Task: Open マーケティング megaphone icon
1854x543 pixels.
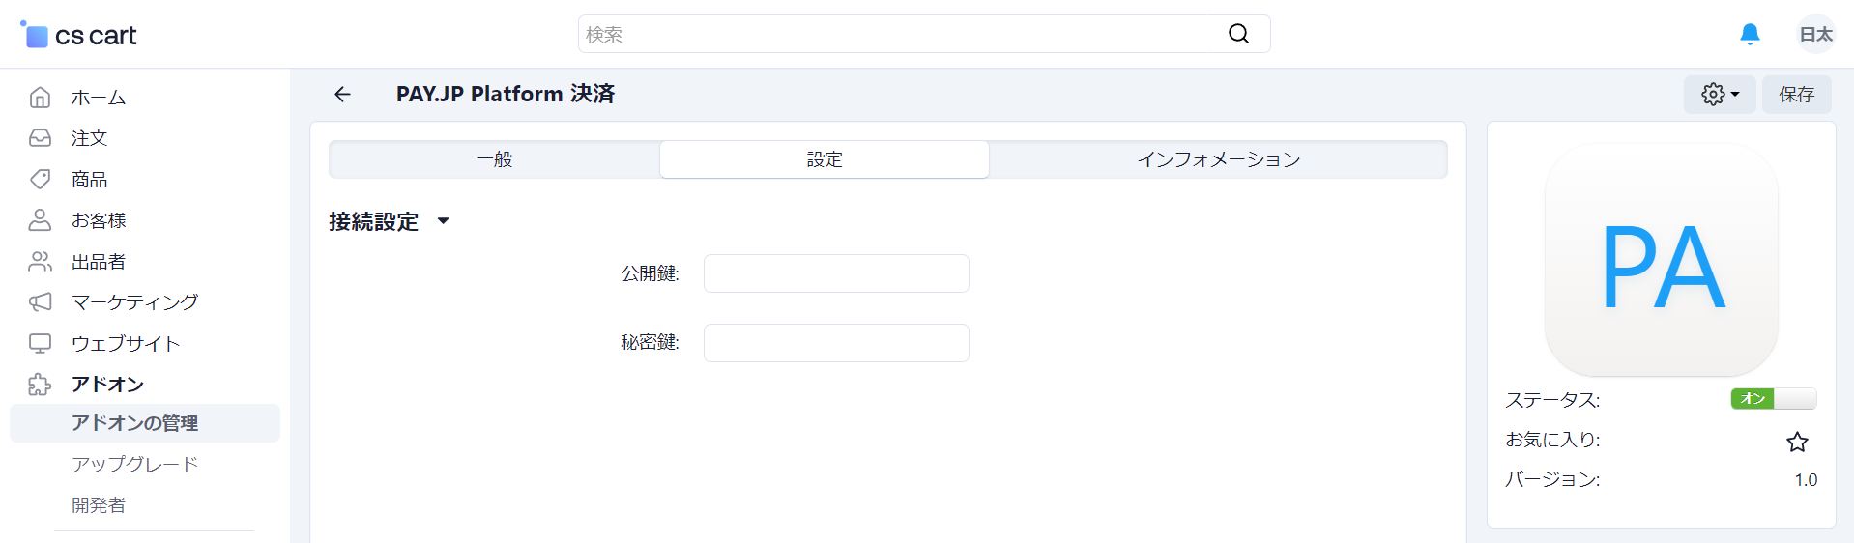Action: pyautogui.click(x=40, y=302)
